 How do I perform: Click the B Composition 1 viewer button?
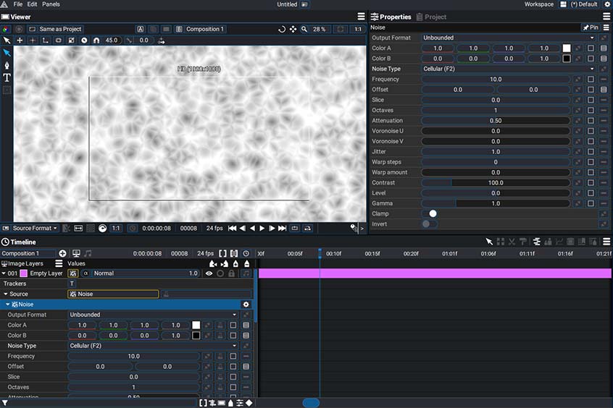200,29
